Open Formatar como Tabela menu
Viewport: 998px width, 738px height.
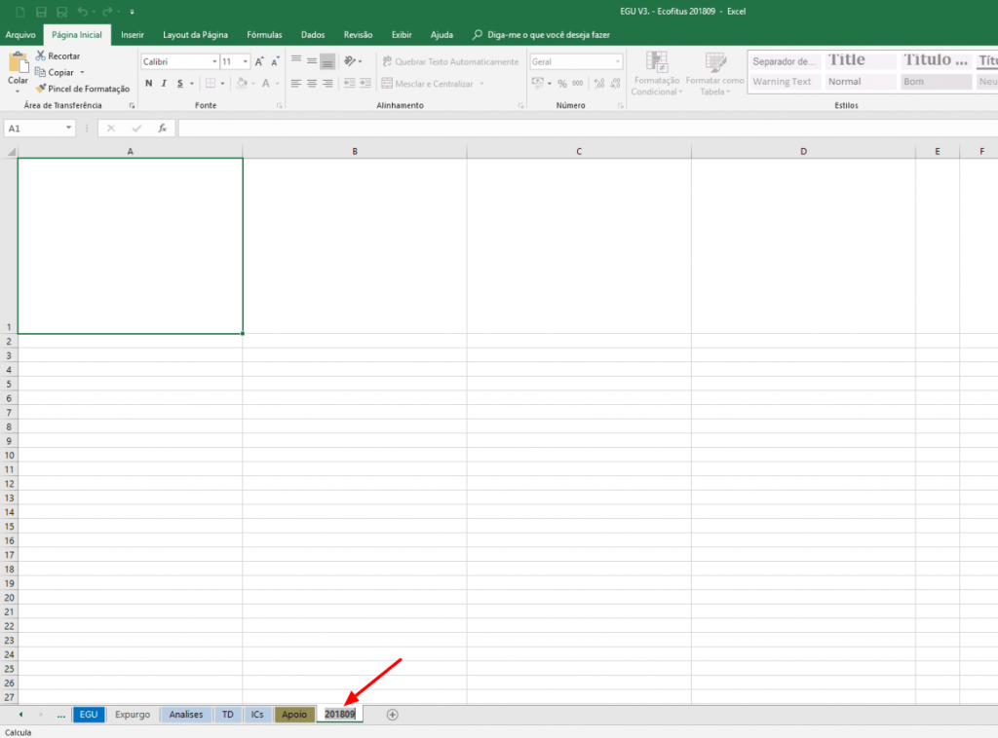714,74
